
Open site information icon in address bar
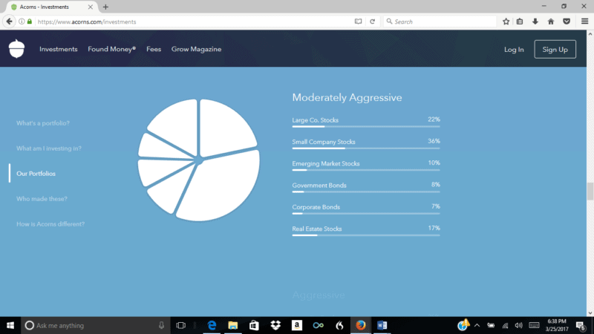coord(22,22)
